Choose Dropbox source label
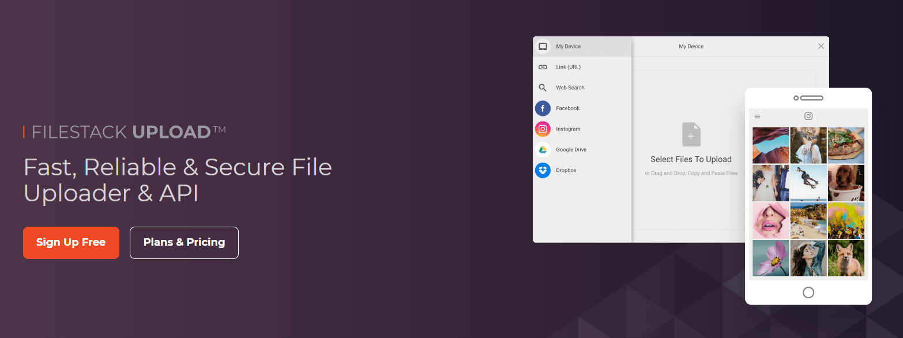Image resolution: width=903 pixels, height=338 pixels. click(566, 171)
